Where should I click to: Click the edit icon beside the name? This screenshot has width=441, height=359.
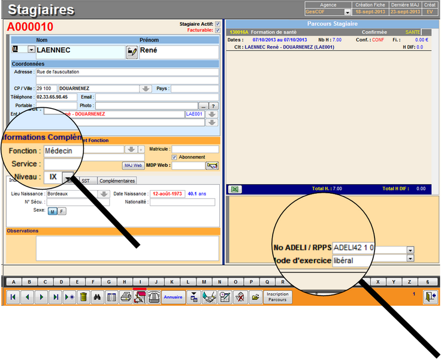coord(132,52)
